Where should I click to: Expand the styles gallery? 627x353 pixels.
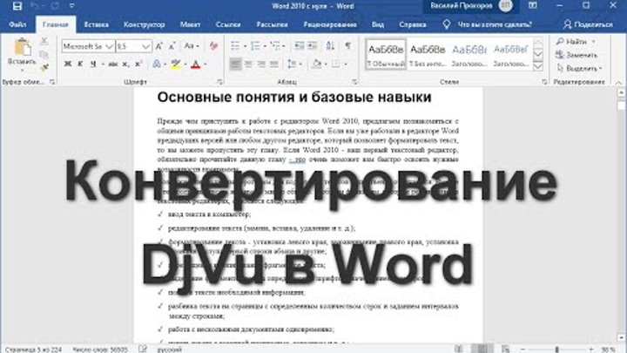click(538, 66)
